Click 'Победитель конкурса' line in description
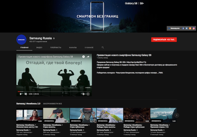Viewport: 197px width, 137px height. click(x=130, y=73)
